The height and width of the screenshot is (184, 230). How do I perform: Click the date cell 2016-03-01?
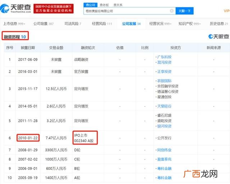(28, 72)
